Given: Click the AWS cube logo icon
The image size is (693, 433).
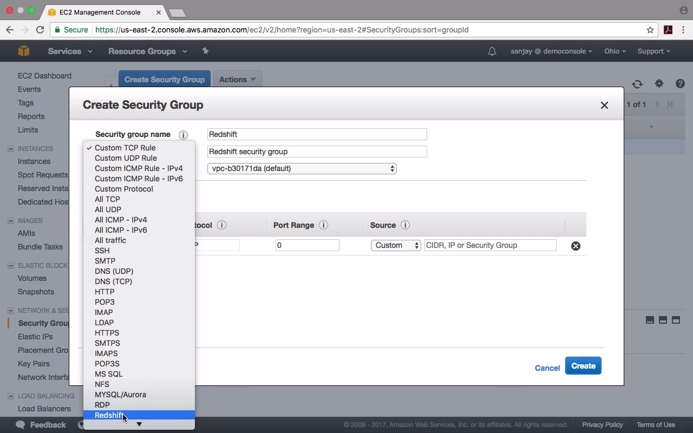Looking at the screenshot, I should [x=24, y=51].
